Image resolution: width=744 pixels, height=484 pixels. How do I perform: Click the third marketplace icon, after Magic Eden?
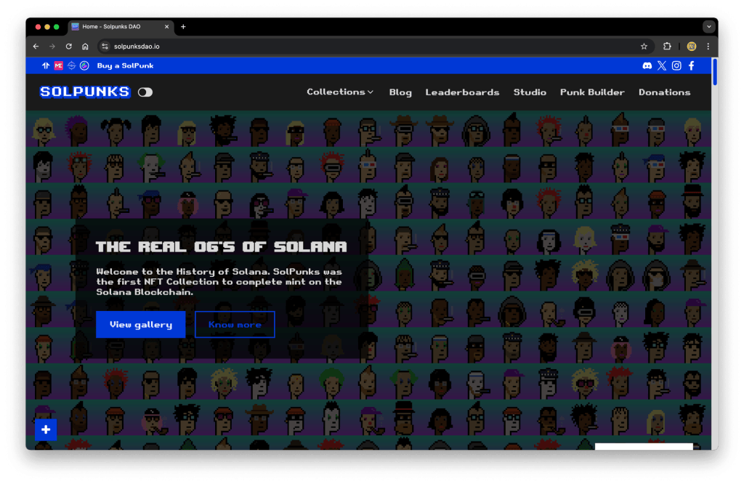[72, 65]
